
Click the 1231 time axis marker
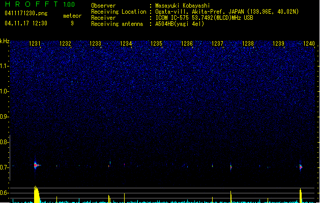click(35, 43)
